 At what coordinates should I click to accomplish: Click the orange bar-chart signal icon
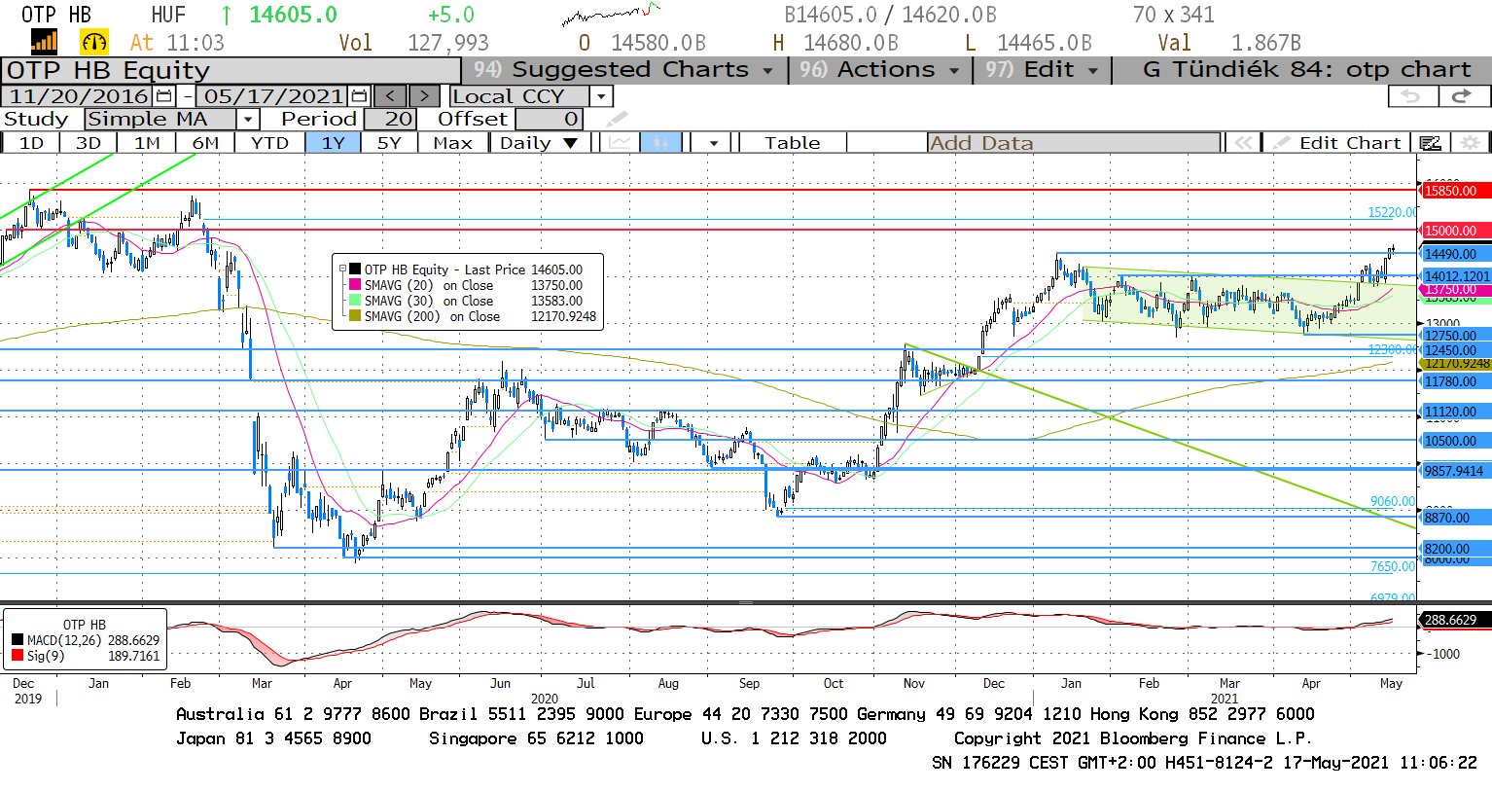click(x=45, y=42)
